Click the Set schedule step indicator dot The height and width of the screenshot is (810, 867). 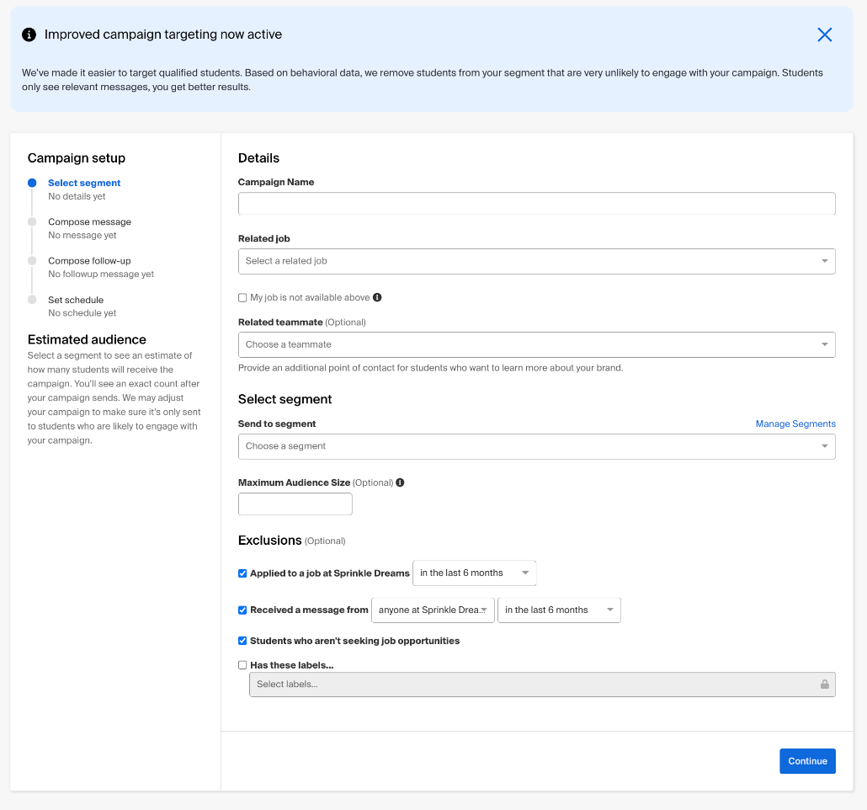click(x=32, y=299)
